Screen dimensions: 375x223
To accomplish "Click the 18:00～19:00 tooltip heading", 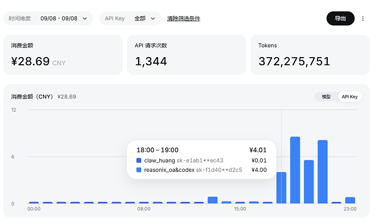I will [158, 150].
